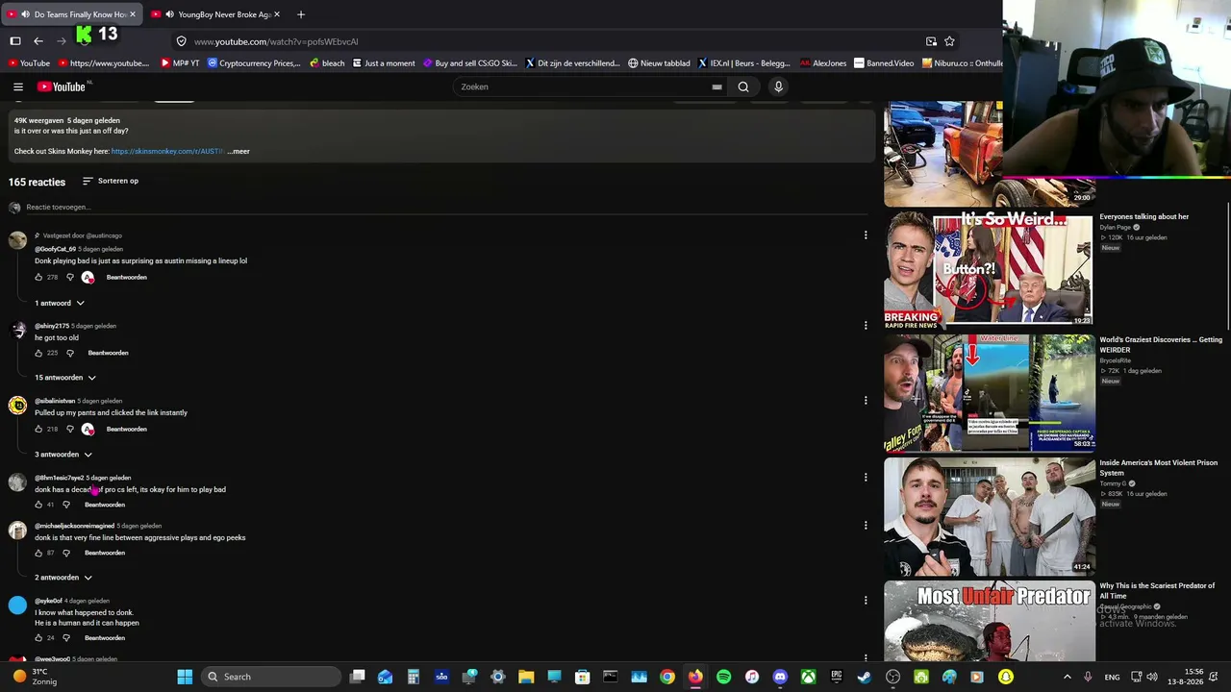This screenshot has height=692, width=1231.
Task: Like the @michaeljacksonreimagined comment
Action: 38,553
